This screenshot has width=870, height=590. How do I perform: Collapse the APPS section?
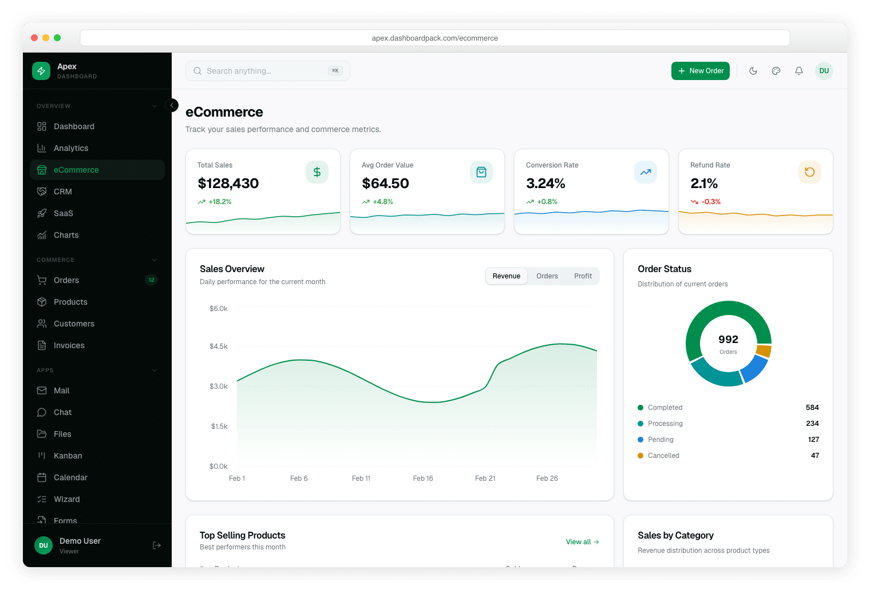click(x=154, y=370)
